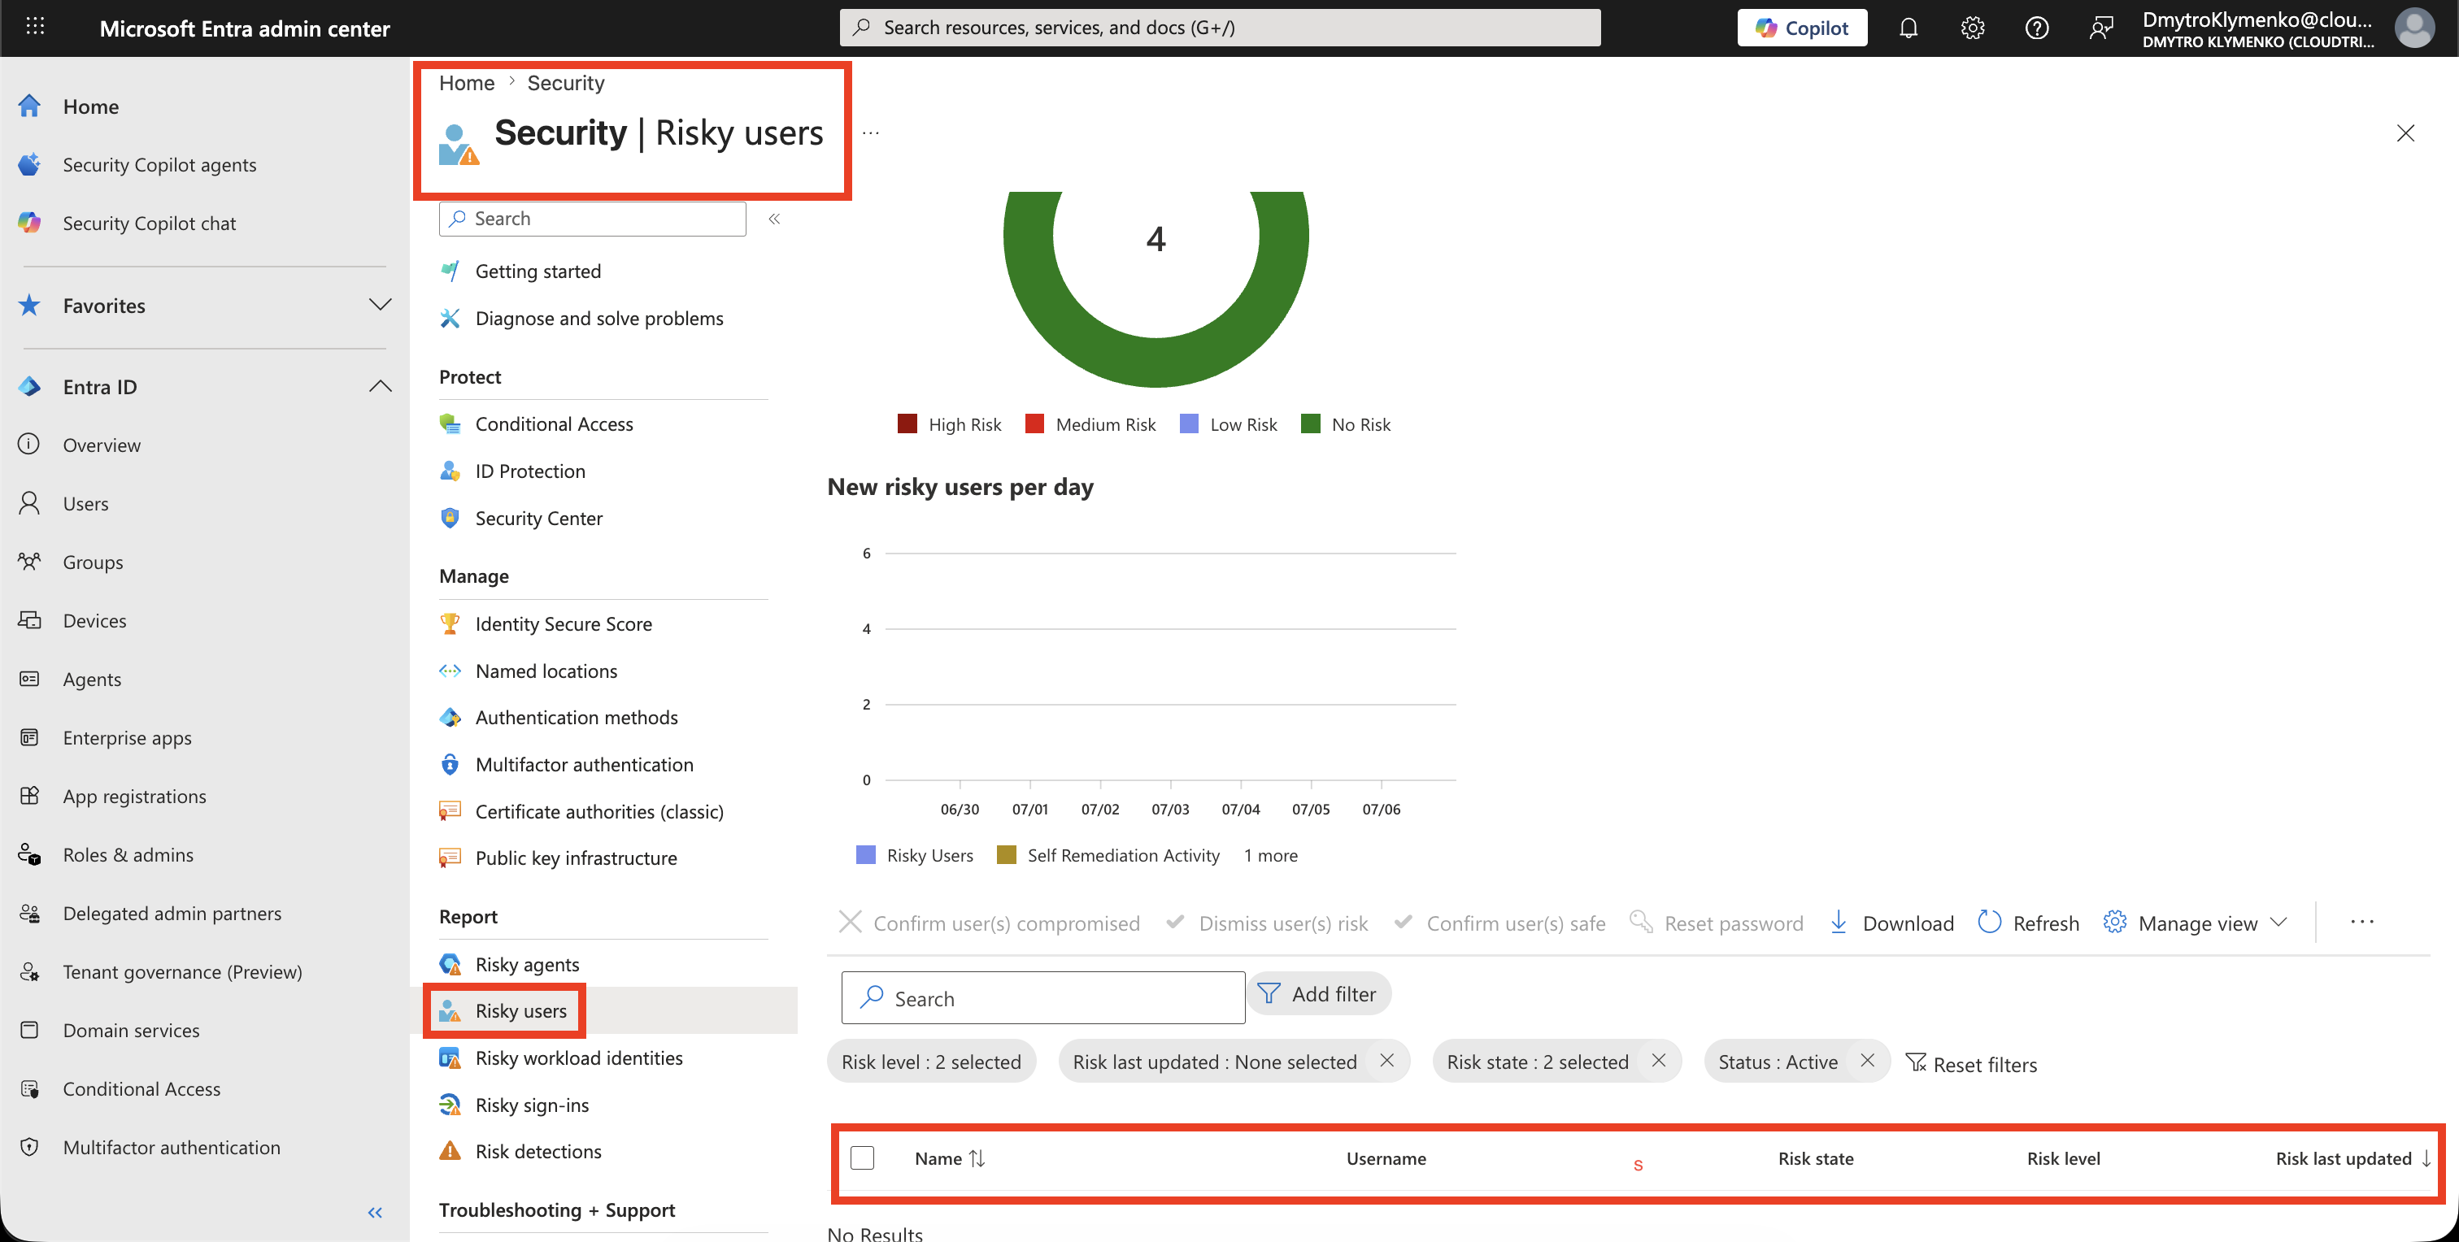Click the Delegated admin partners icon
This screenshot has width=2459, height=1242.
click(29, 913)
